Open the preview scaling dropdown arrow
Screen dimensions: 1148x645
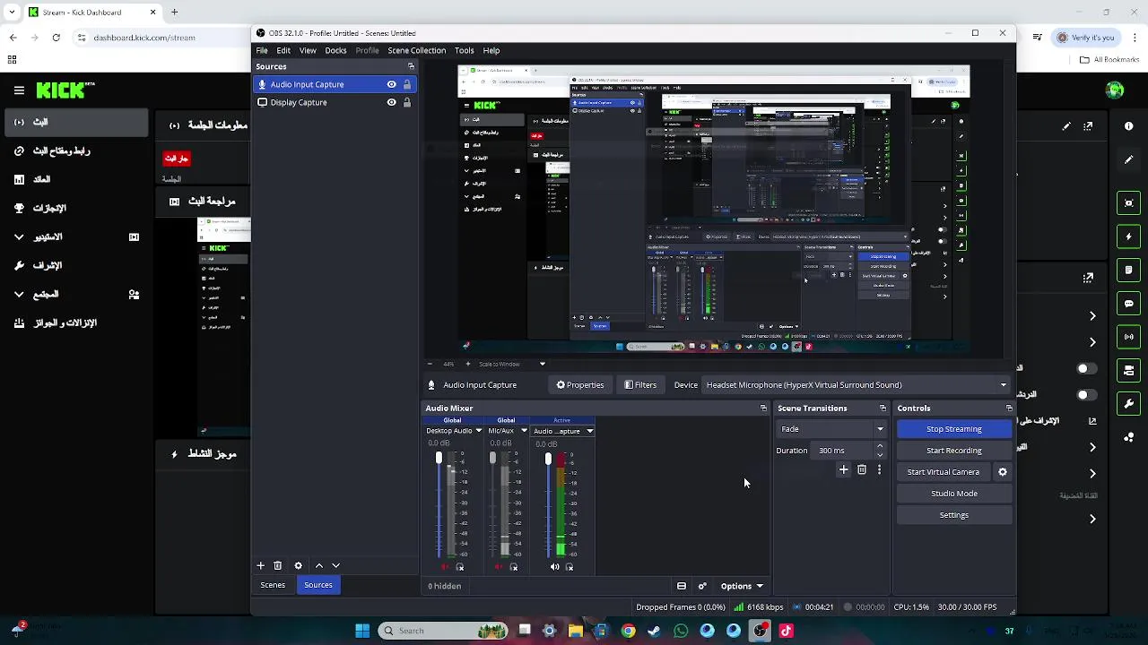pos(542,364)
